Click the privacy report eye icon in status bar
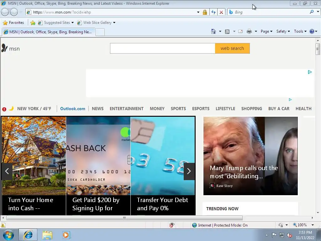321x241 pixels. [x=172, y=225]
